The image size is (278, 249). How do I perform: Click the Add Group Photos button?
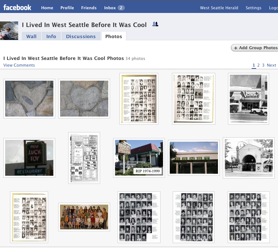255,48
